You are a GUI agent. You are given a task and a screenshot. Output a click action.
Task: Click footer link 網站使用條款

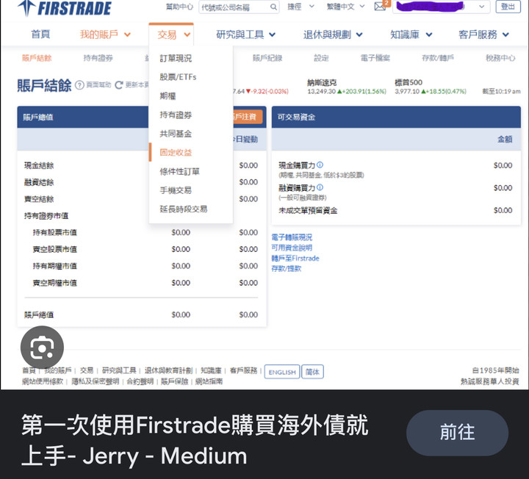click(43, 381)
